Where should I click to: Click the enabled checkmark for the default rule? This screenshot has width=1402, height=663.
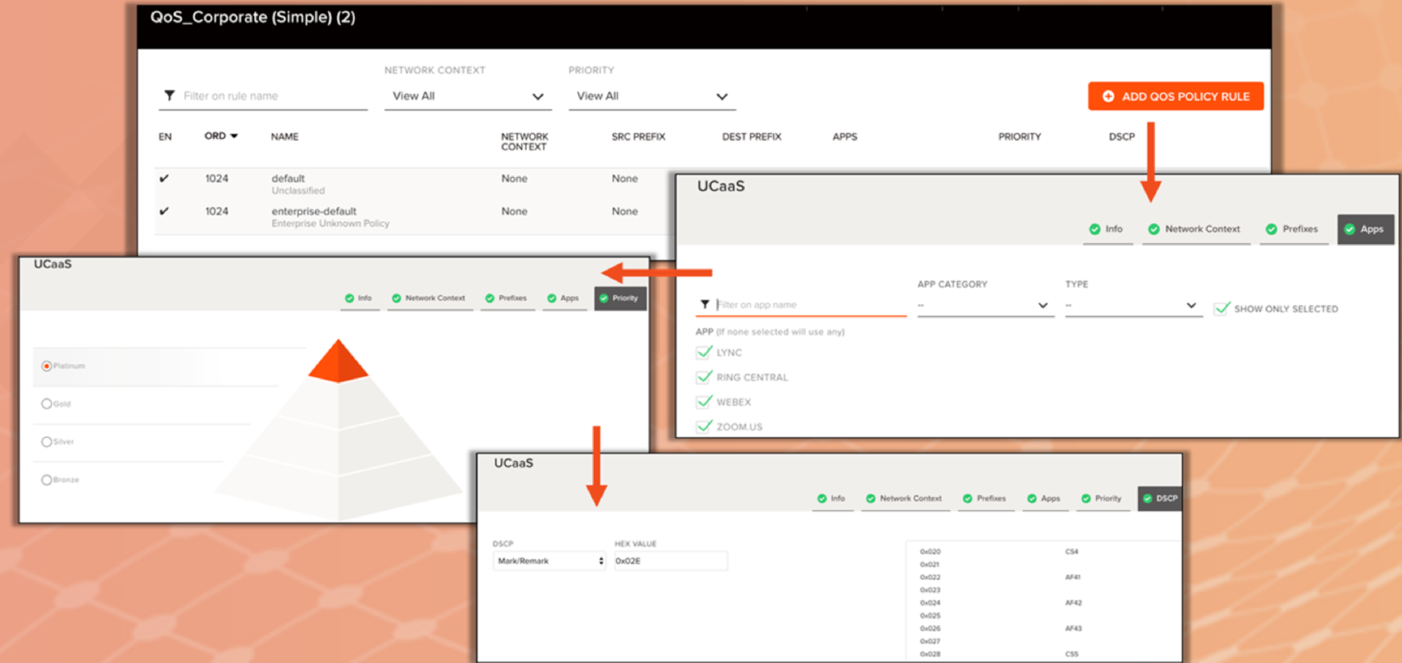164,178
